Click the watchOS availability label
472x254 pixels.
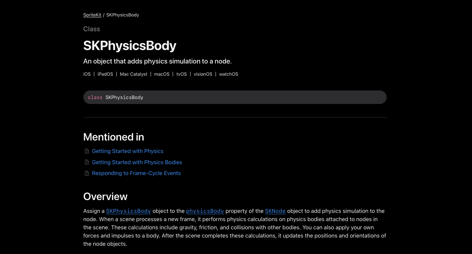coord(229,74)
